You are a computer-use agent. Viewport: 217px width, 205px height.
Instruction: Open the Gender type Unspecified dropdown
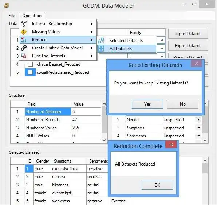198,120
